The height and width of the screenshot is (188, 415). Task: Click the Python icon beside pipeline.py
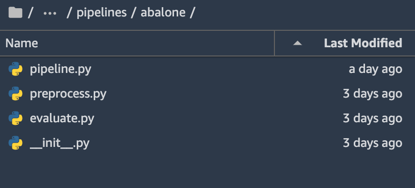point(15,69)
